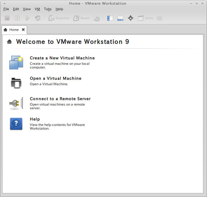Screen dimensions: 207x197
Task: Open the Snapshot Manager icon
Action: click(x=97, y=18)
